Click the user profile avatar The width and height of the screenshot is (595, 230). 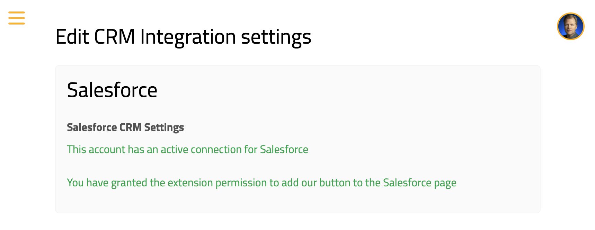[570, 26]
